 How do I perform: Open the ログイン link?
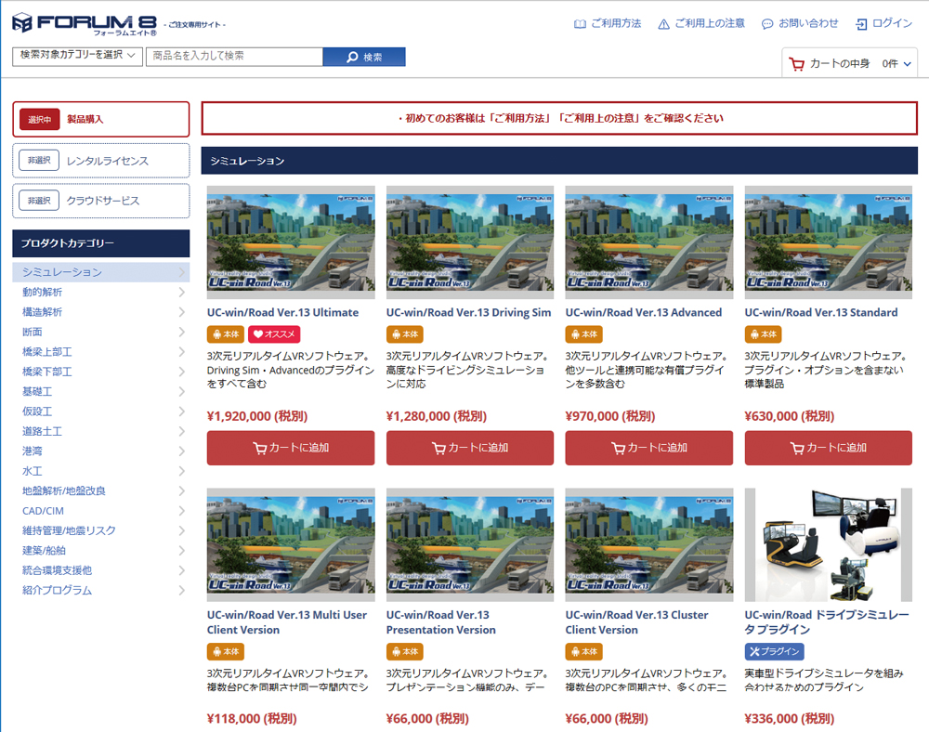(x=884, y=24)
